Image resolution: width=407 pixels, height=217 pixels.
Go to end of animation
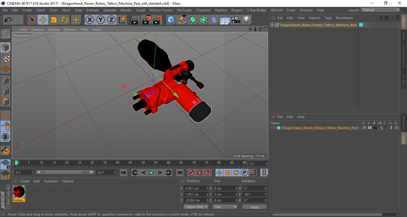click(x=180, y=173)
